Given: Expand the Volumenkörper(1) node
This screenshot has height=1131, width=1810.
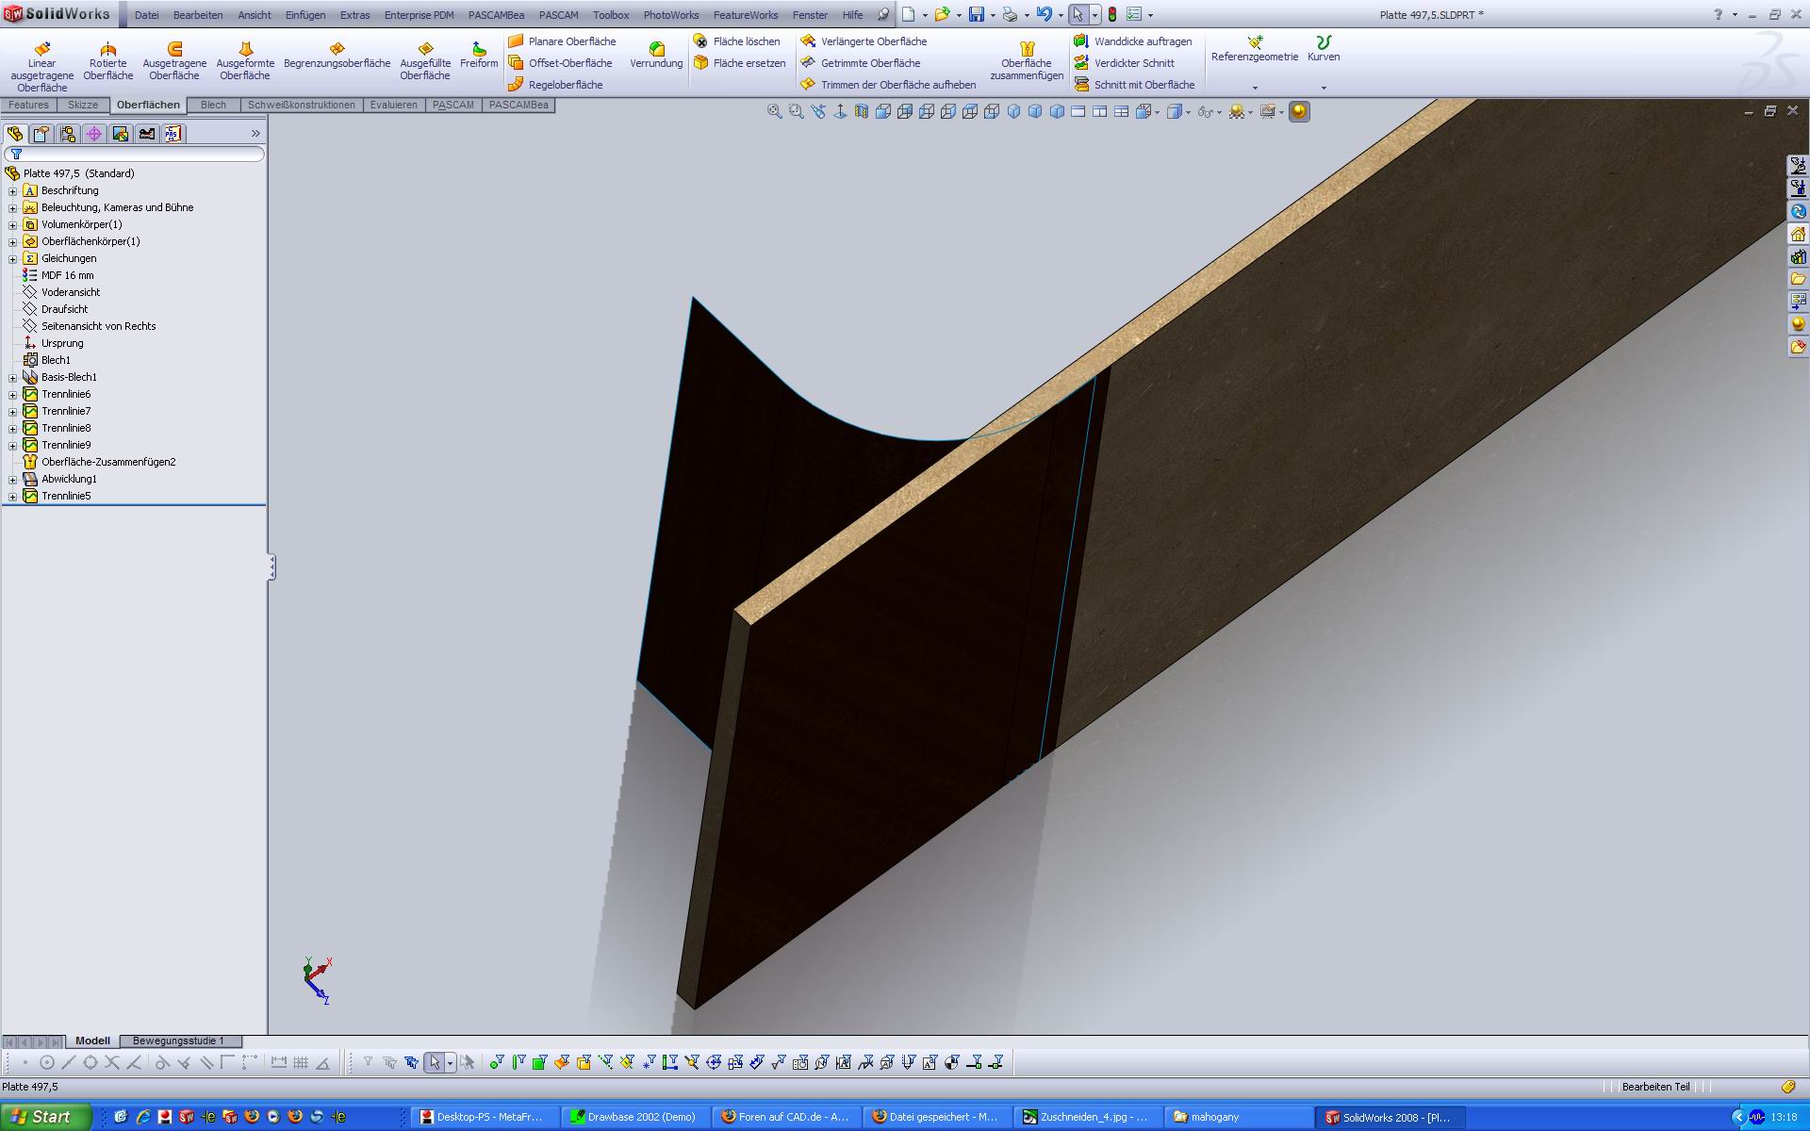Looking at the screenshot, I should tap(12, 224).
